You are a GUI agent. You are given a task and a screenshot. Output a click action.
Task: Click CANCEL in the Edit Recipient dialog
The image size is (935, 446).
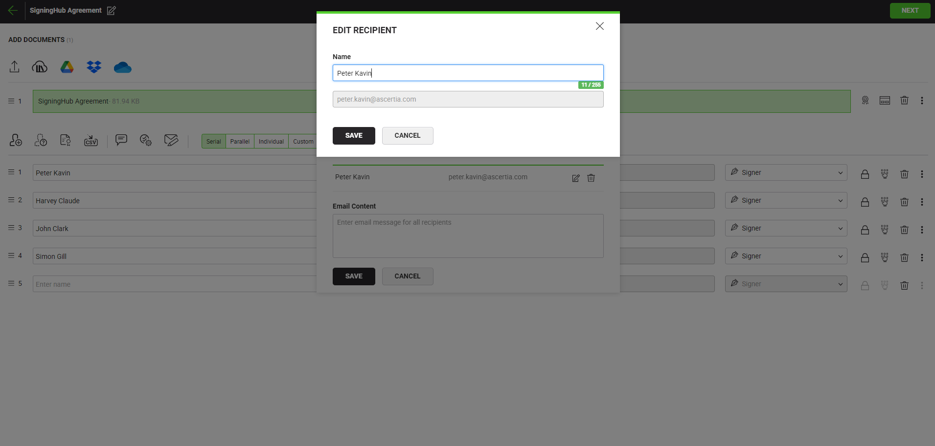[408, 136]
